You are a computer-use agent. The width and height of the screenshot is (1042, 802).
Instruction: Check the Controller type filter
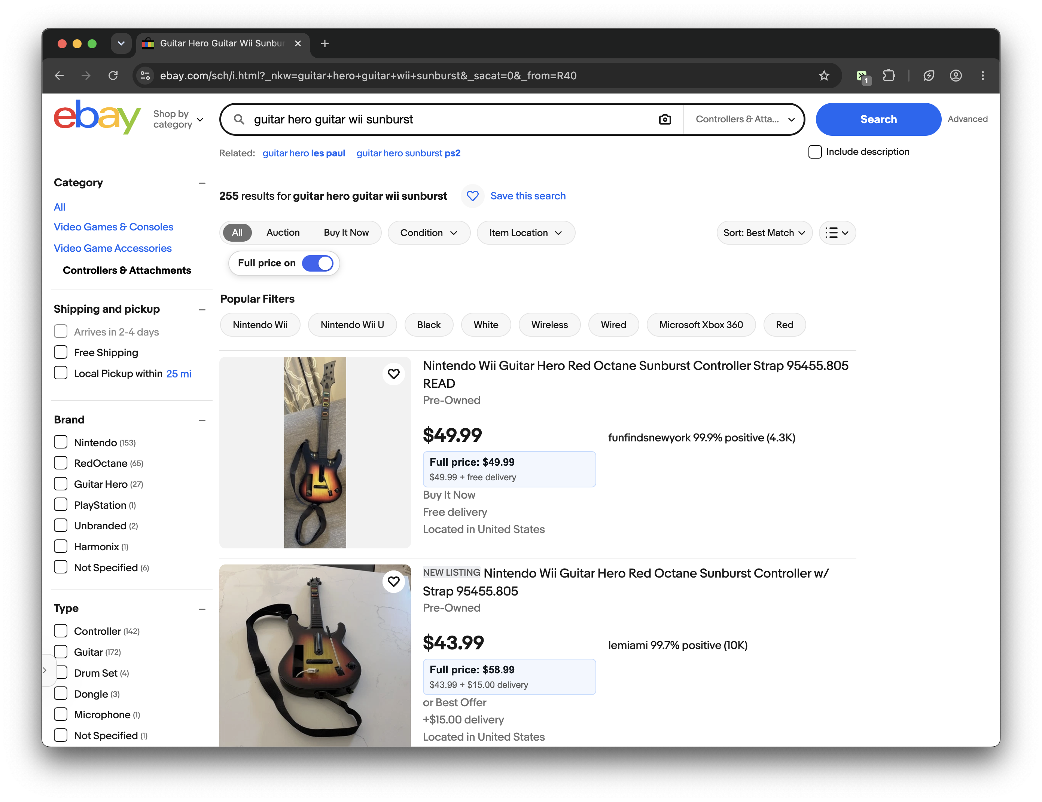[61, 631]
